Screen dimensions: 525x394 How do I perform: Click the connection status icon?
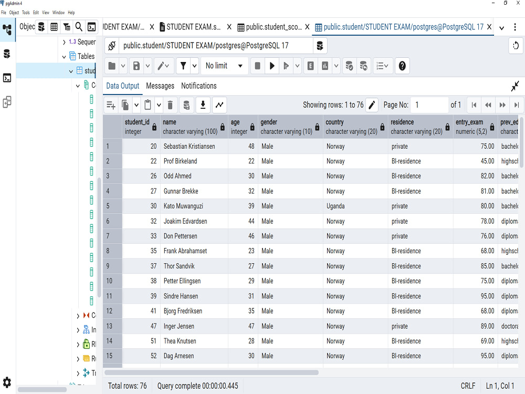point(112,46)
